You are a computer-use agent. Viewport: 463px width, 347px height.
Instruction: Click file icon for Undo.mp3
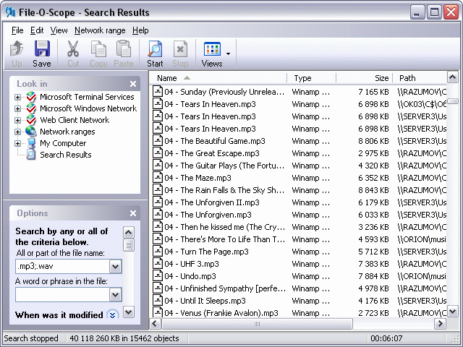coord(158,276)
